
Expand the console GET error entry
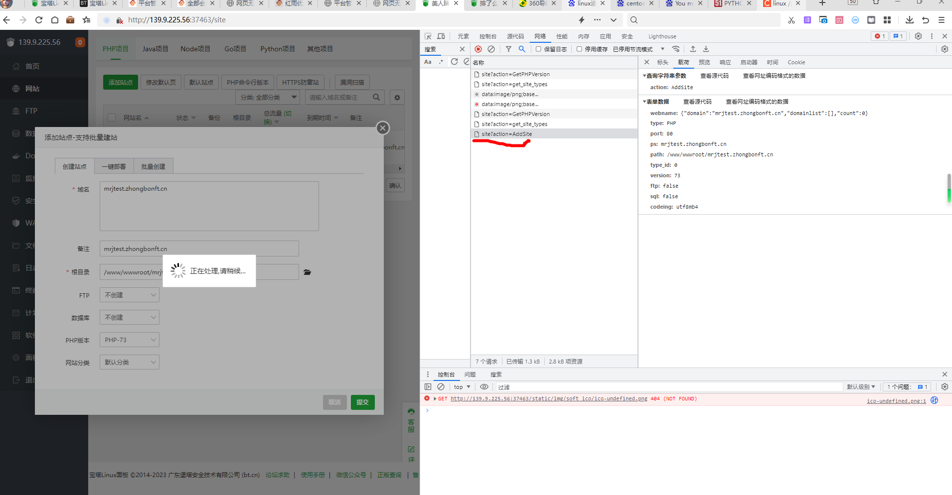[435, 399]
